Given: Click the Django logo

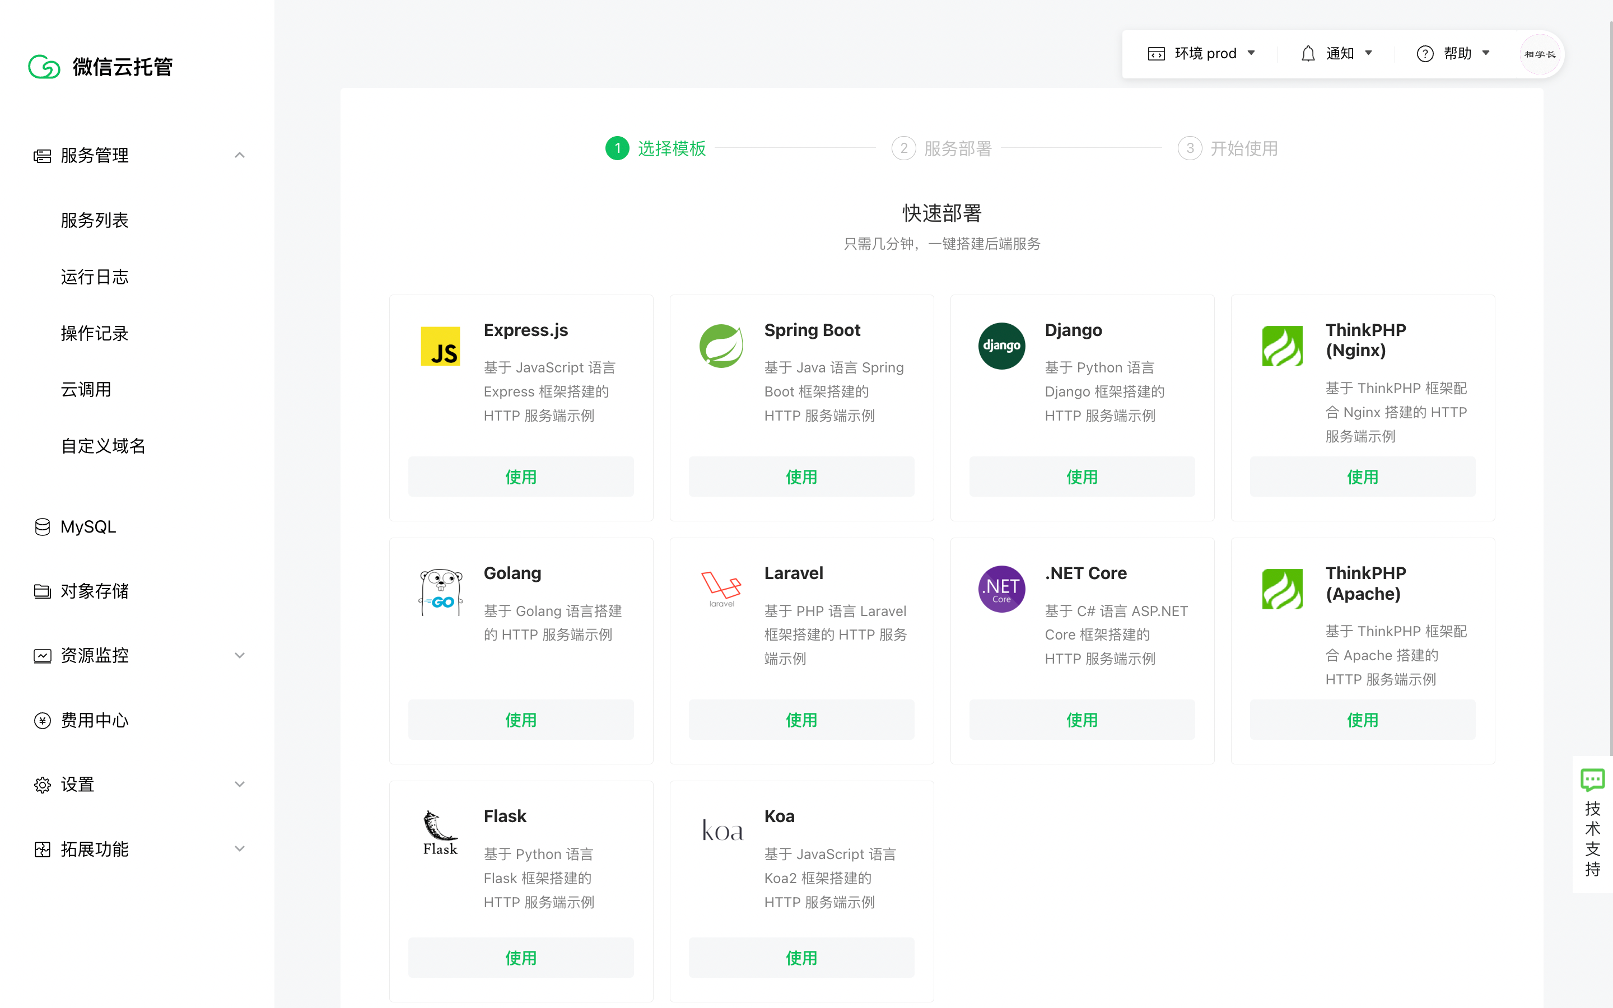Looking at the screenshot, I should point(1001,346).
